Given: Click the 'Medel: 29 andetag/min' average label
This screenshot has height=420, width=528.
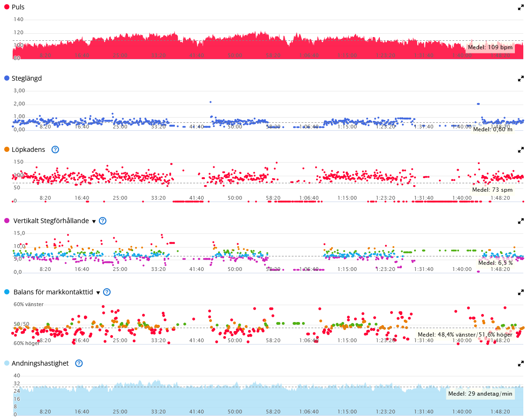Looking at the screenshot, I should [480, 394].
